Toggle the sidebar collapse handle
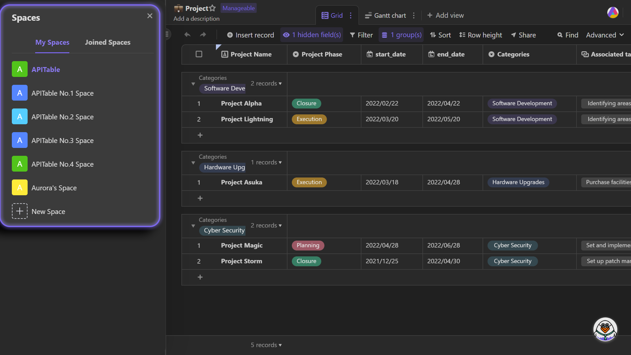This screenshot has height=355, width=631. pyautogui.click(x=167, y=34)
